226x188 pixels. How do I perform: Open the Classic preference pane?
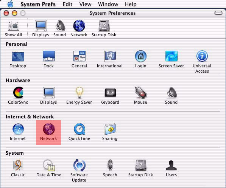[x=18, y=168]
